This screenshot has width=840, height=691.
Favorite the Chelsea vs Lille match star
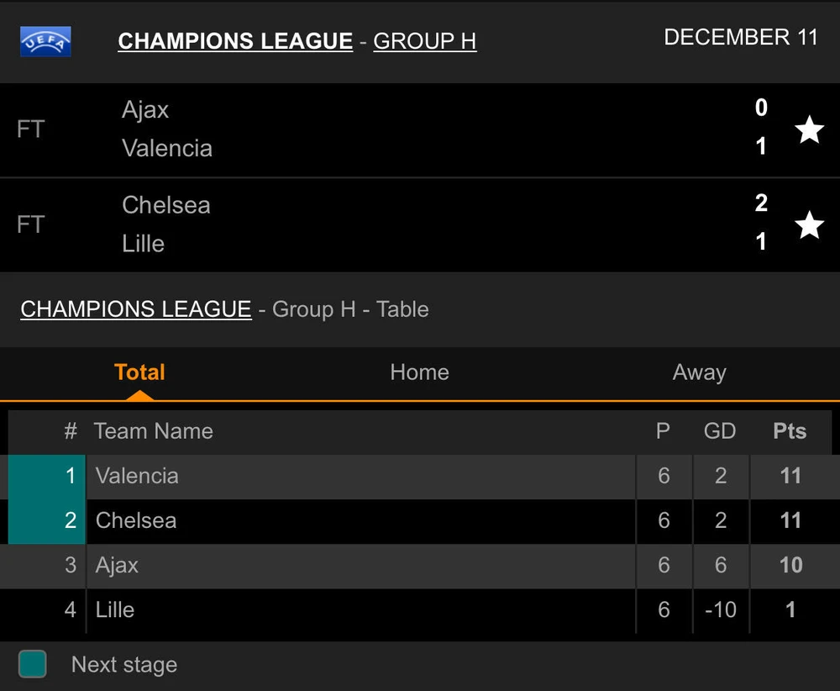(809, 224)
